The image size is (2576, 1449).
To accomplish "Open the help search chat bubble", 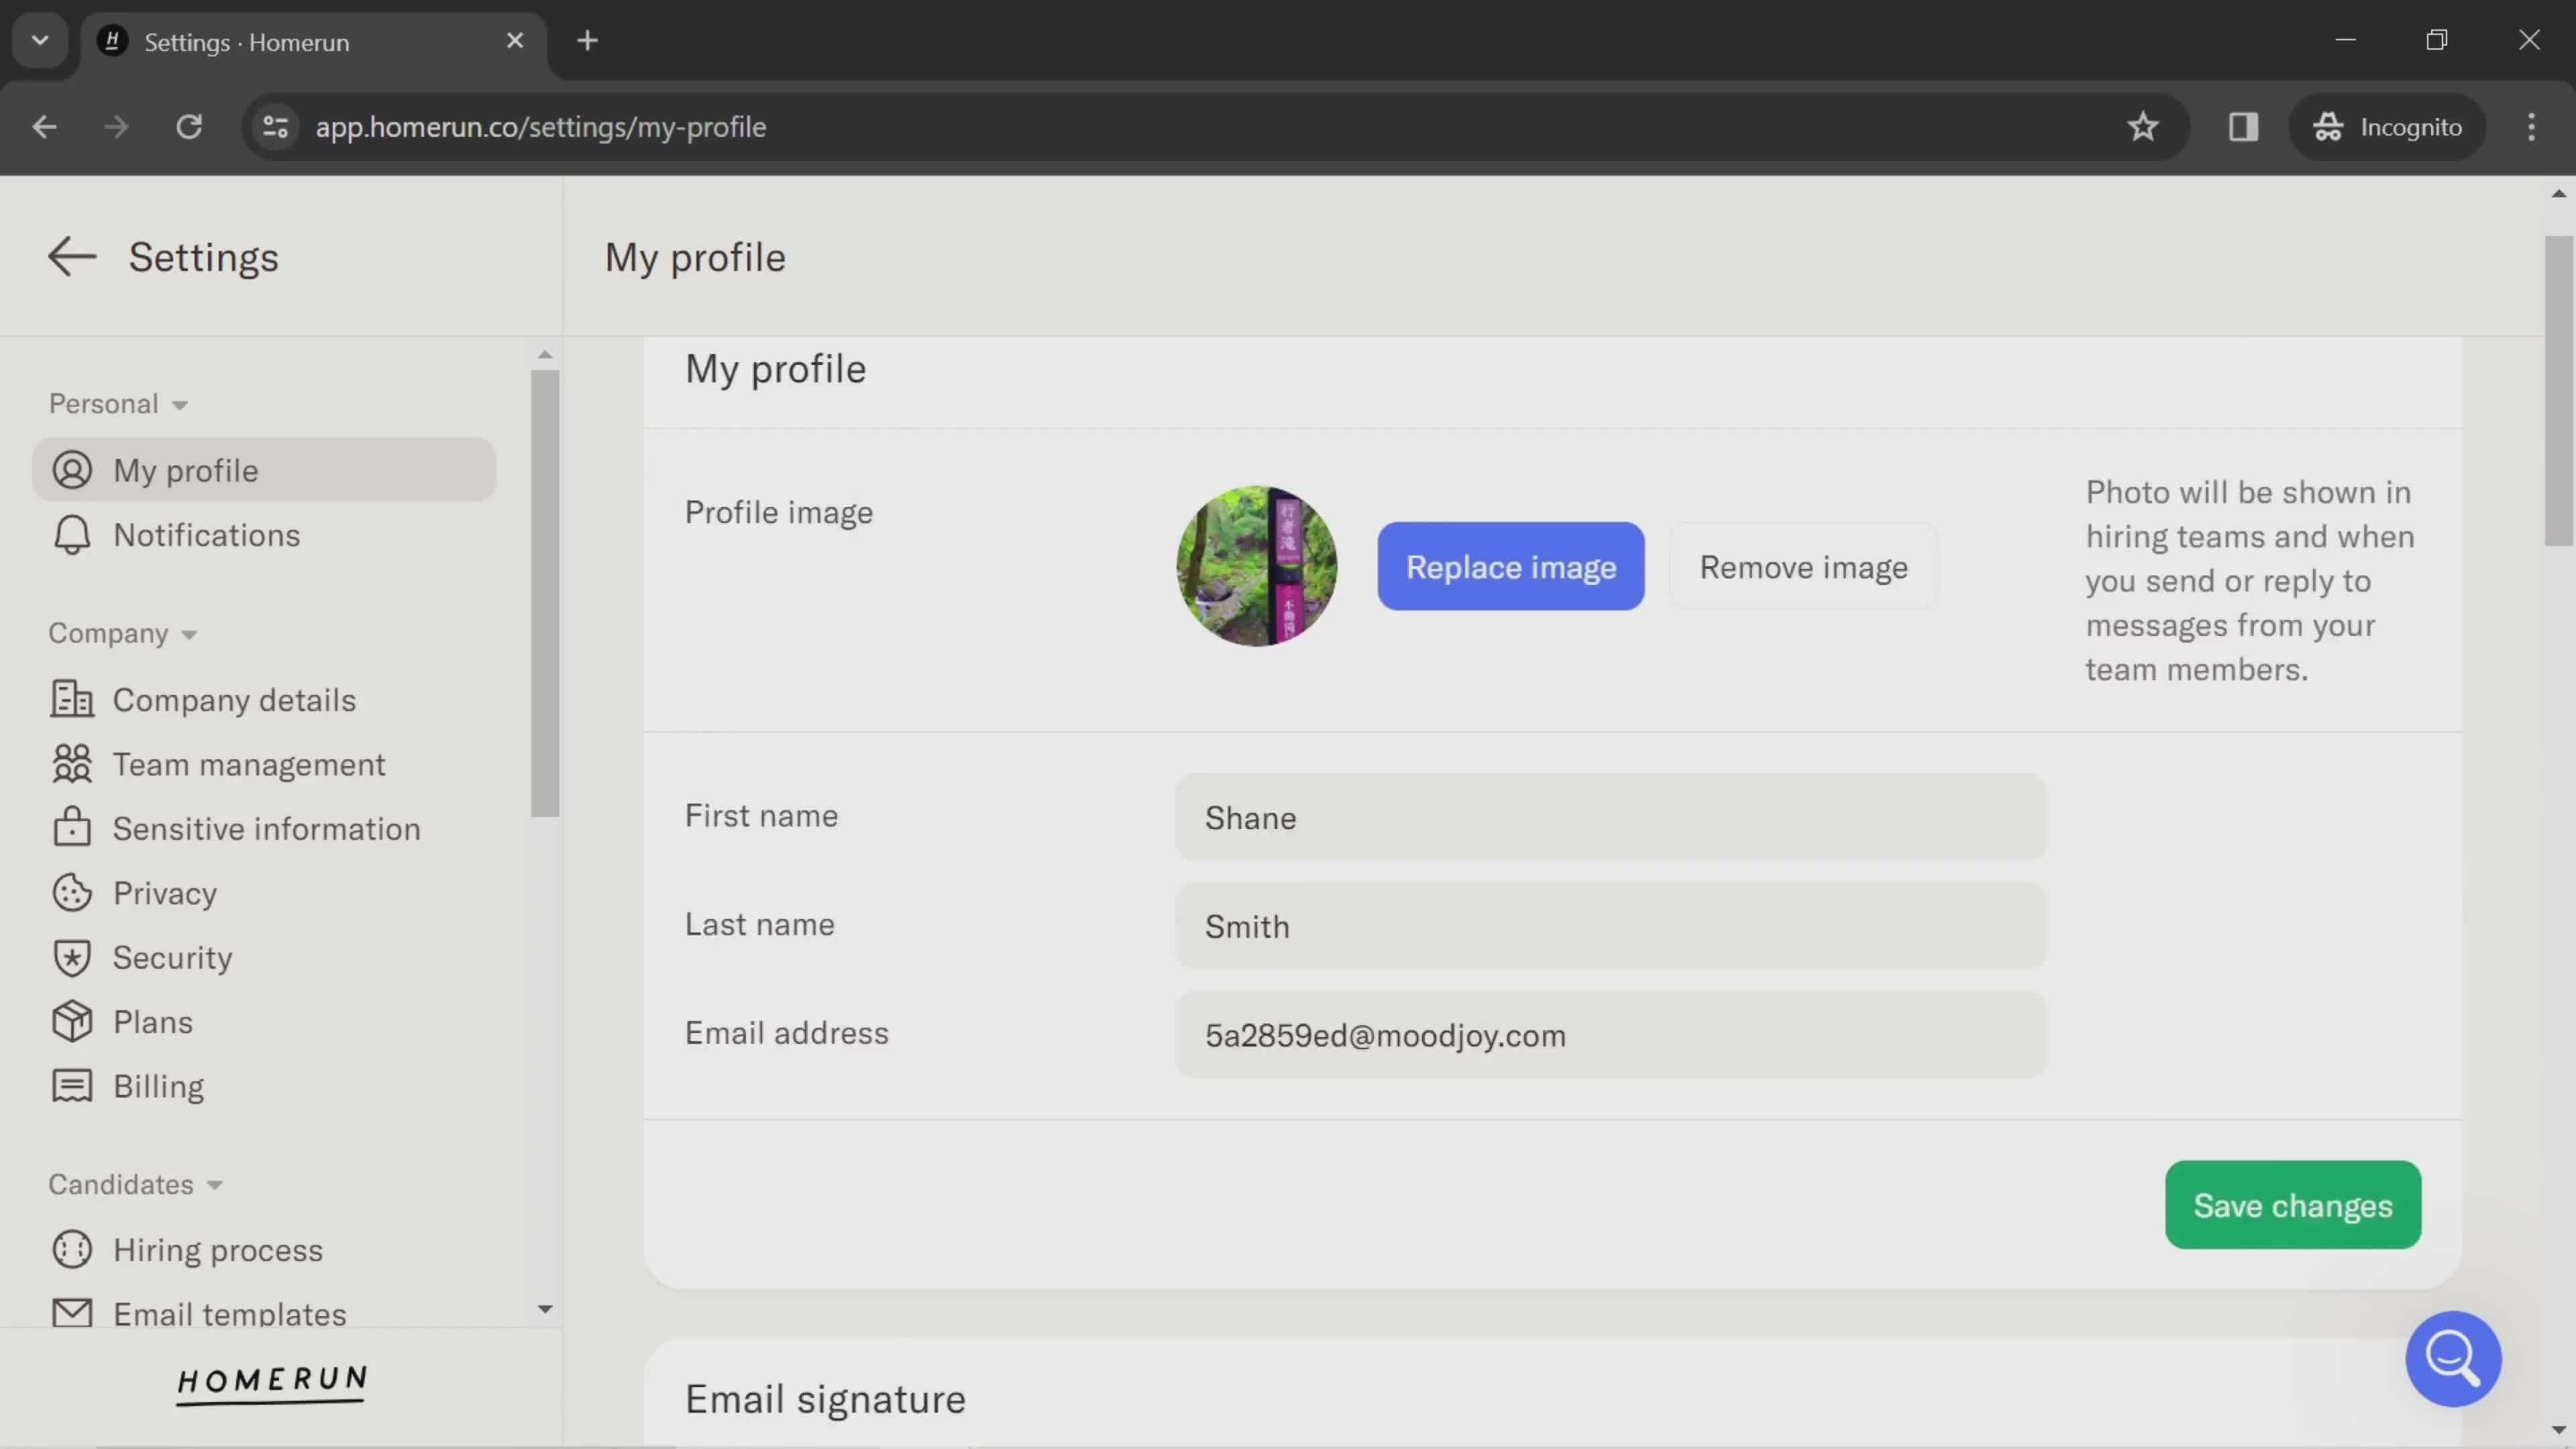I will point(2453,1359).
